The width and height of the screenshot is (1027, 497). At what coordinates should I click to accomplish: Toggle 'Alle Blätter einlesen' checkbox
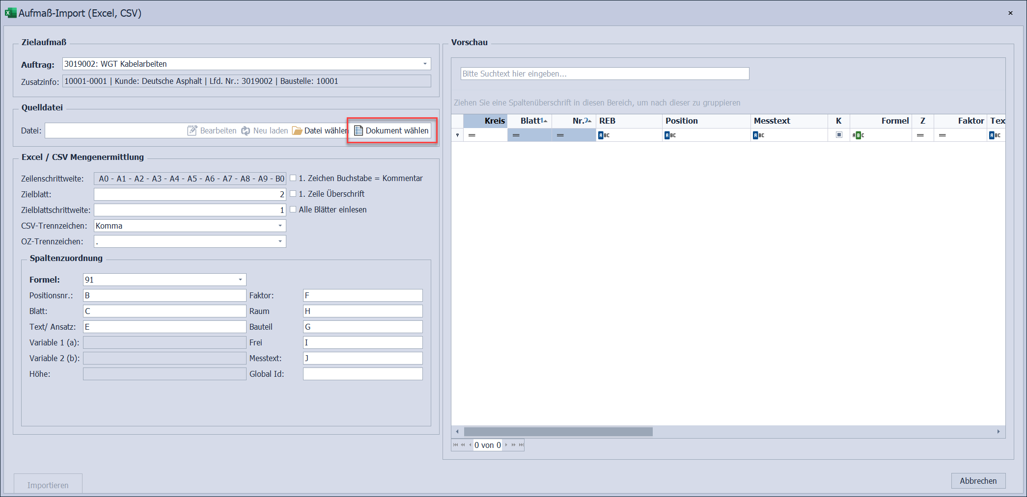[x=293, y=209]
